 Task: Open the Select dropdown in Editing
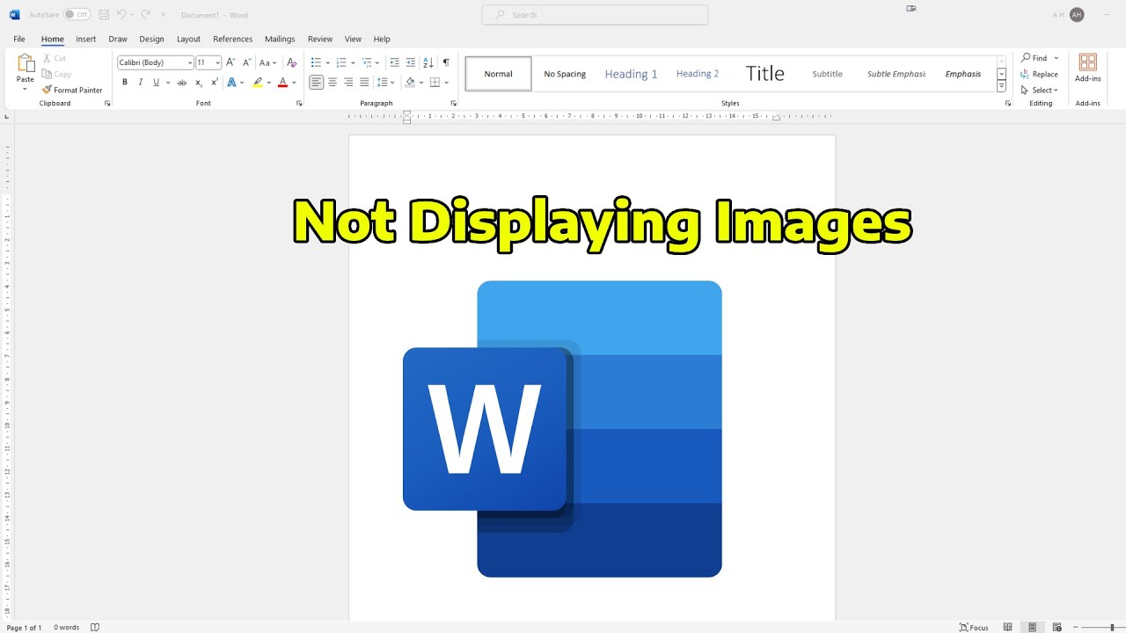coord(1040,90)
